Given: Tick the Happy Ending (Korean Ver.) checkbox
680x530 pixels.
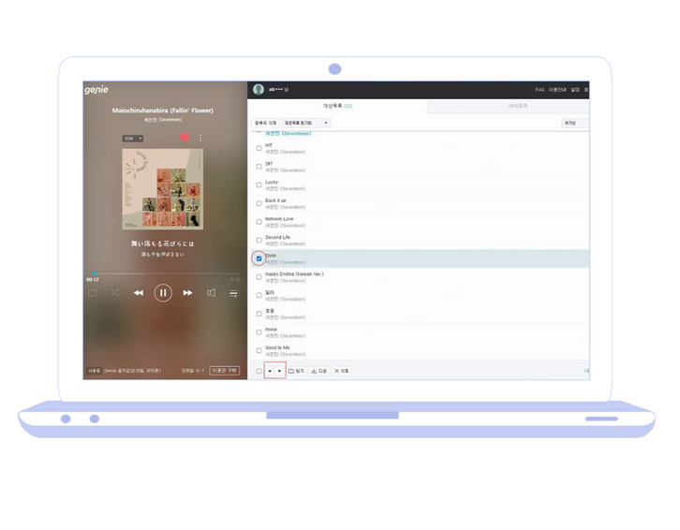Looking at the screenshot, I should 259,276.
